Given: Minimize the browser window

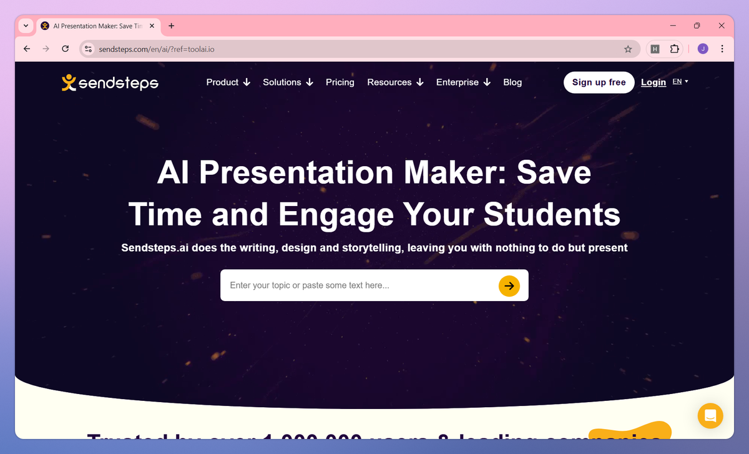Looking at the screenshot, I should click(x=673, y=26).
